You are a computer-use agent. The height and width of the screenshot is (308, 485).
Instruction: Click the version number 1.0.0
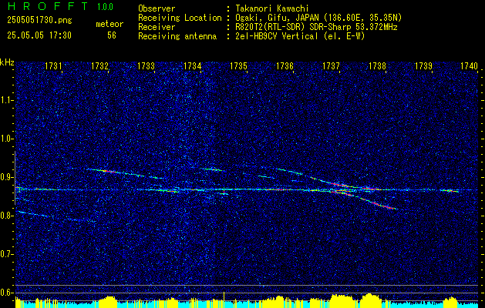(105, 6)
